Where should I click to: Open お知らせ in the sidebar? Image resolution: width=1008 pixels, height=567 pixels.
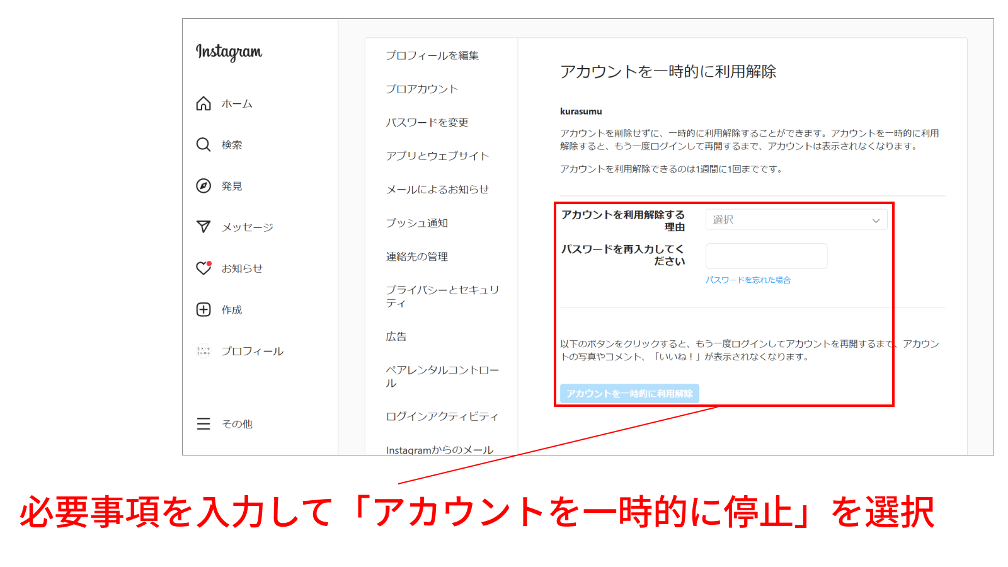point(242,268)
